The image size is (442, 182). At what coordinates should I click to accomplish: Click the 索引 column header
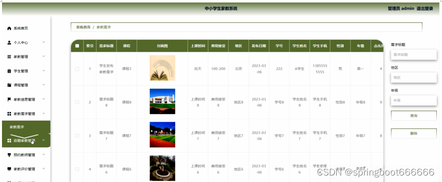[90, 46]
